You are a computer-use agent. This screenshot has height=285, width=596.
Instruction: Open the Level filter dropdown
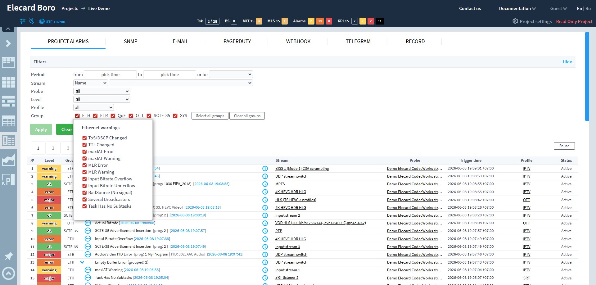(x=102, y=99)
